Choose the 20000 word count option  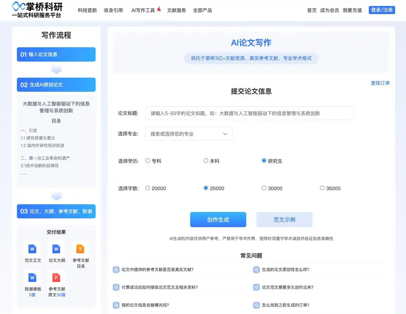147,188
